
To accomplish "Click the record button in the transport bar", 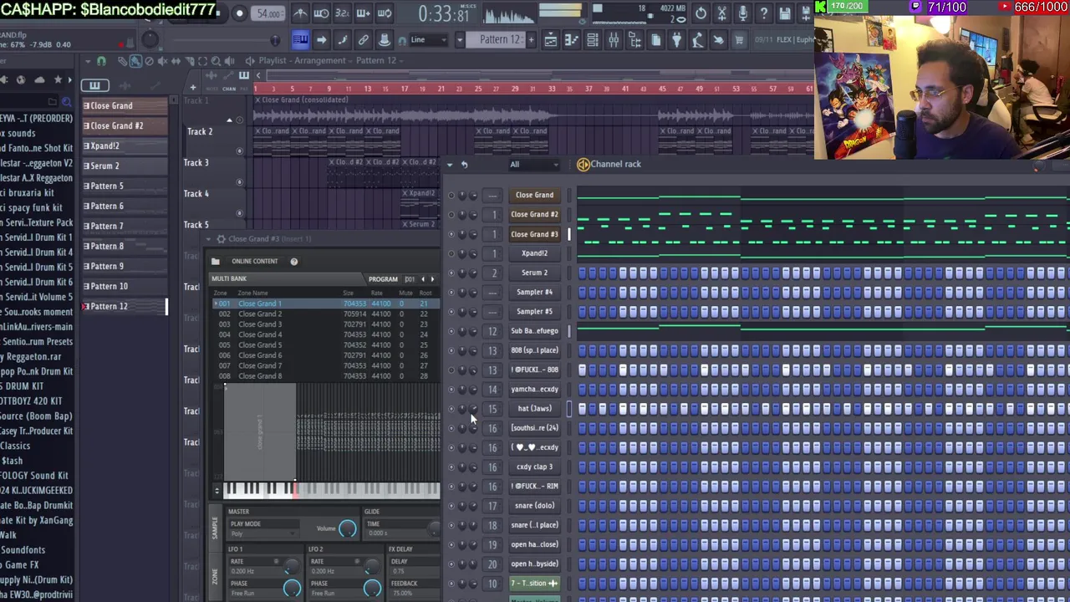I will click(x=239, y=13).
